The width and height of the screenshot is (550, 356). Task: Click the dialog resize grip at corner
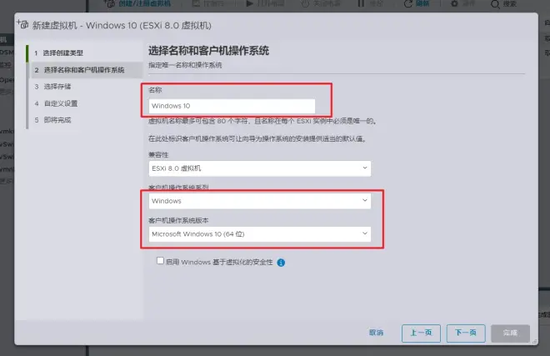click(x=534, y=341)
